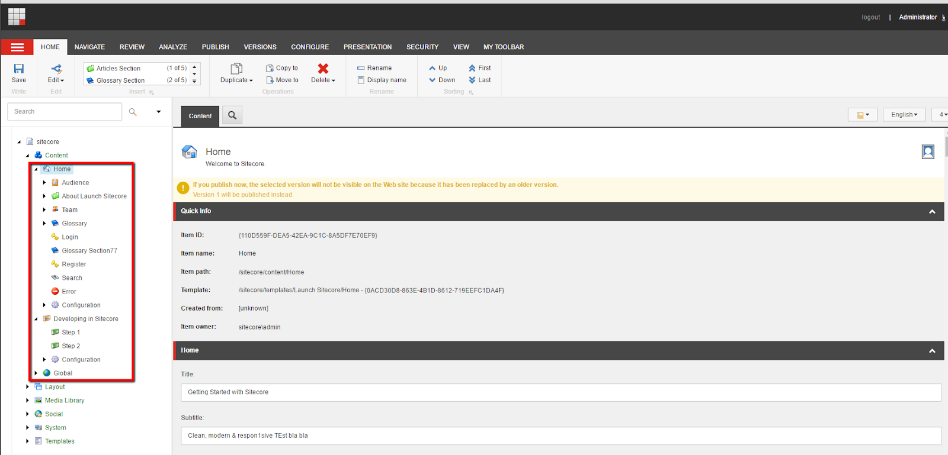Open the PUBLISH ribbon tab

click(215, 47)
